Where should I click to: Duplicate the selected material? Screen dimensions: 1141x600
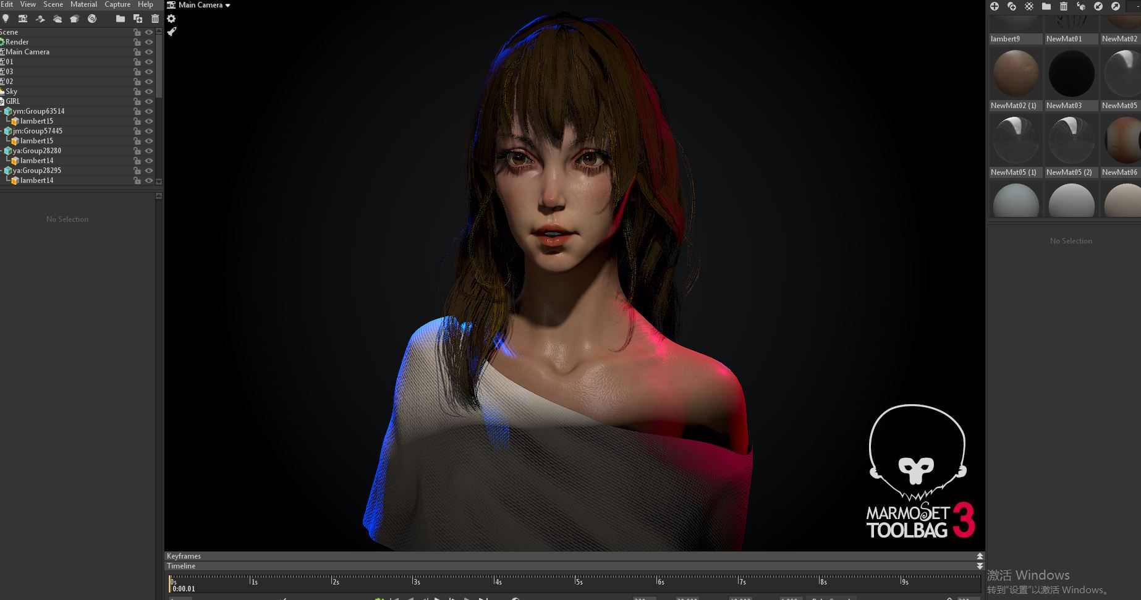(x=1012, y=6)
